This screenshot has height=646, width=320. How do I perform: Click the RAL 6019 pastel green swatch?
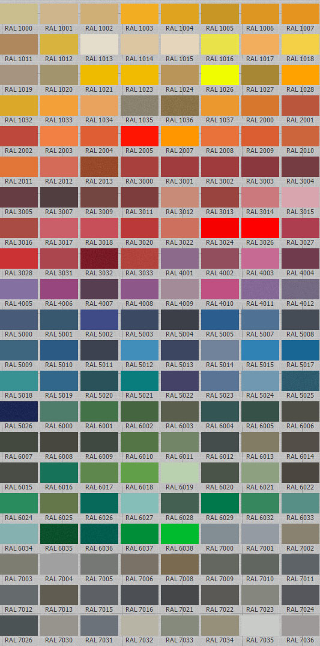180,473
